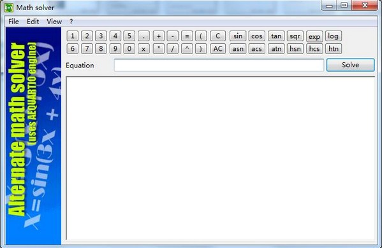Close the Math solver window
This screenshot has width=382, height=248.
coord(365,5)
